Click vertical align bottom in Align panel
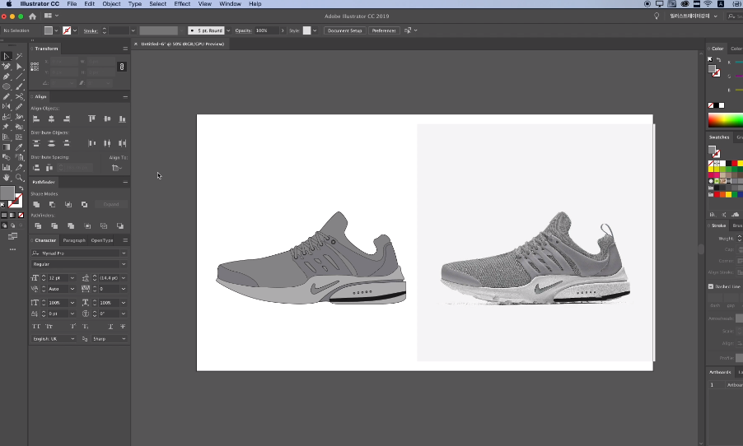 pyautogui.click(x=122, y=118)
